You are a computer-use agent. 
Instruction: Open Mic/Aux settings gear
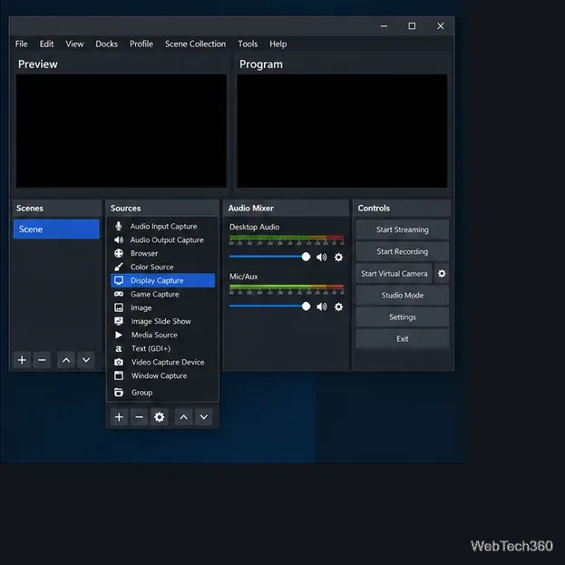pyautogui.click(x=338, y=307)
